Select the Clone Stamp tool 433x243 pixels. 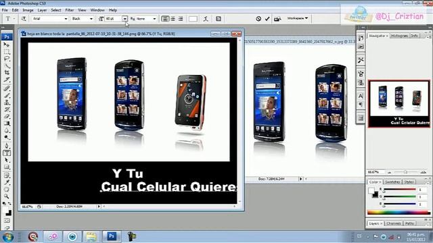pos(7,103)
